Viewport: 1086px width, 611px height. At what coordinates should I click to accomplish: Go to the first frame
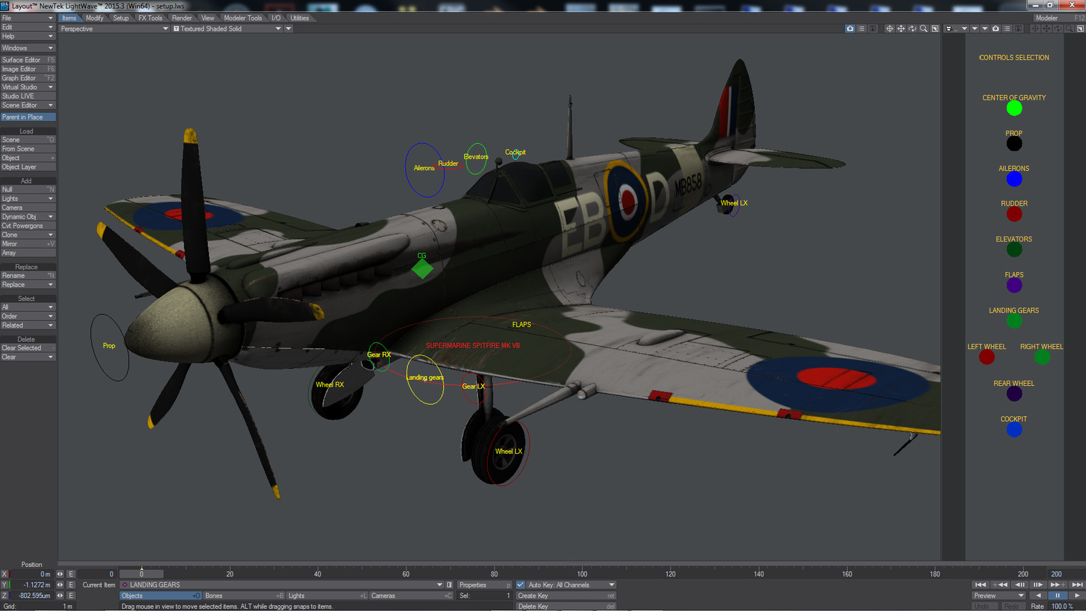click(x=980, y=585)
